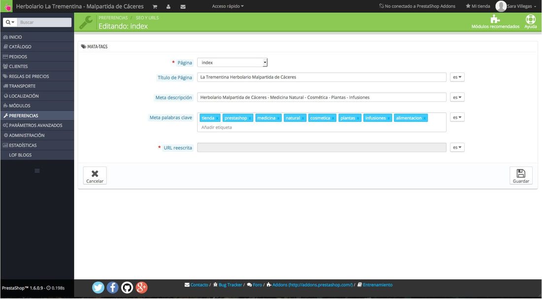The width and height of the screenshot is (542, 299).
Task: Remove the 'plantas' keyword tag
Action: [358, 118]
